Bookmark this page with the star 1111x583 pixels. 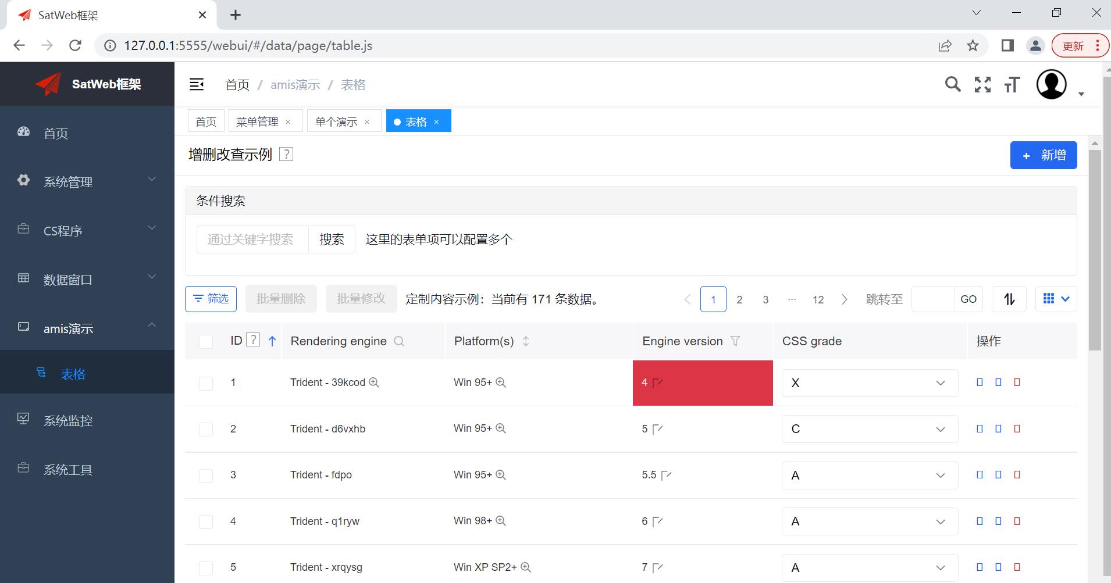pos(973,45)
